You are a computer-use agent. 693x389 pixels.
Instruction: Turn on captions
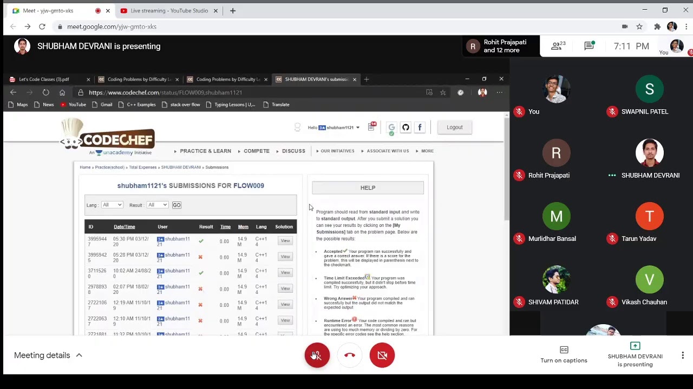[x=564, y=355]
